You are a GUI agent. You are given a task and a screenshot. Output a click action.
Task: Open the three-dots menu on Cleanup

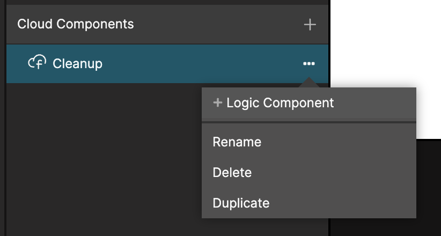308,63
